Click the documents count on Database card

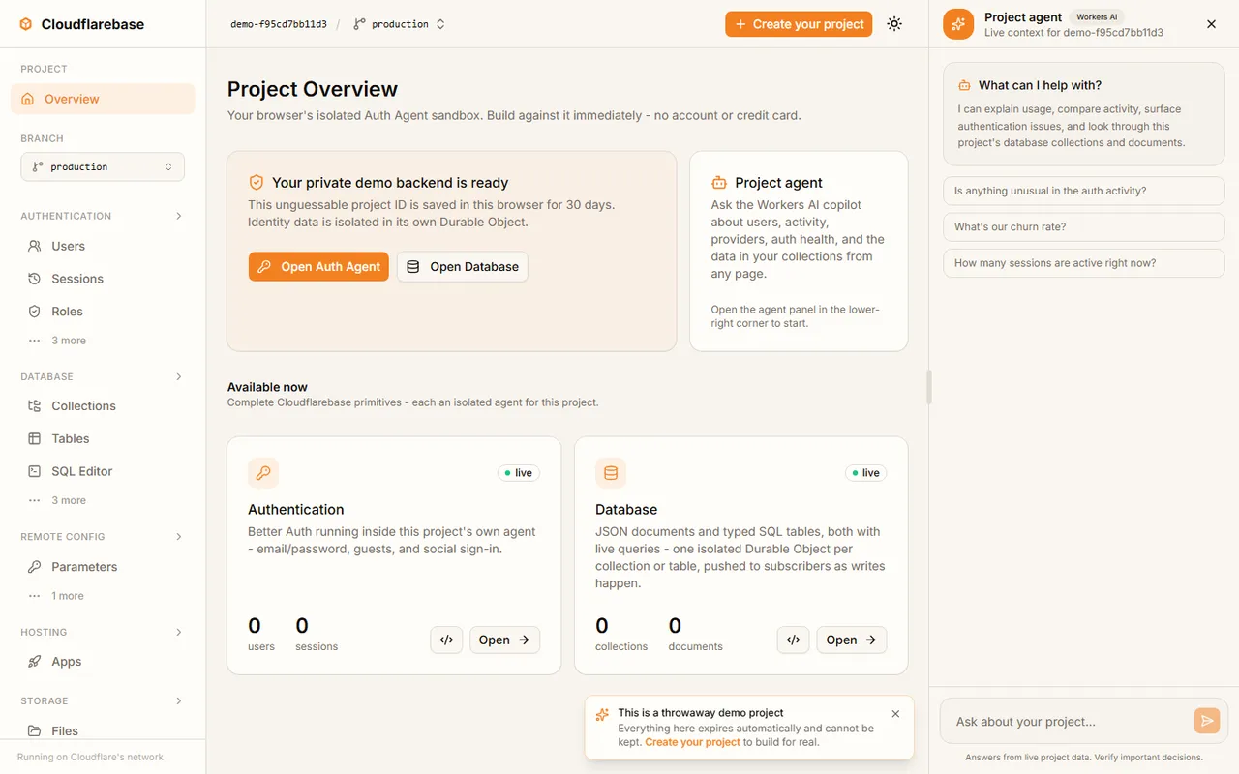[695, 634]
